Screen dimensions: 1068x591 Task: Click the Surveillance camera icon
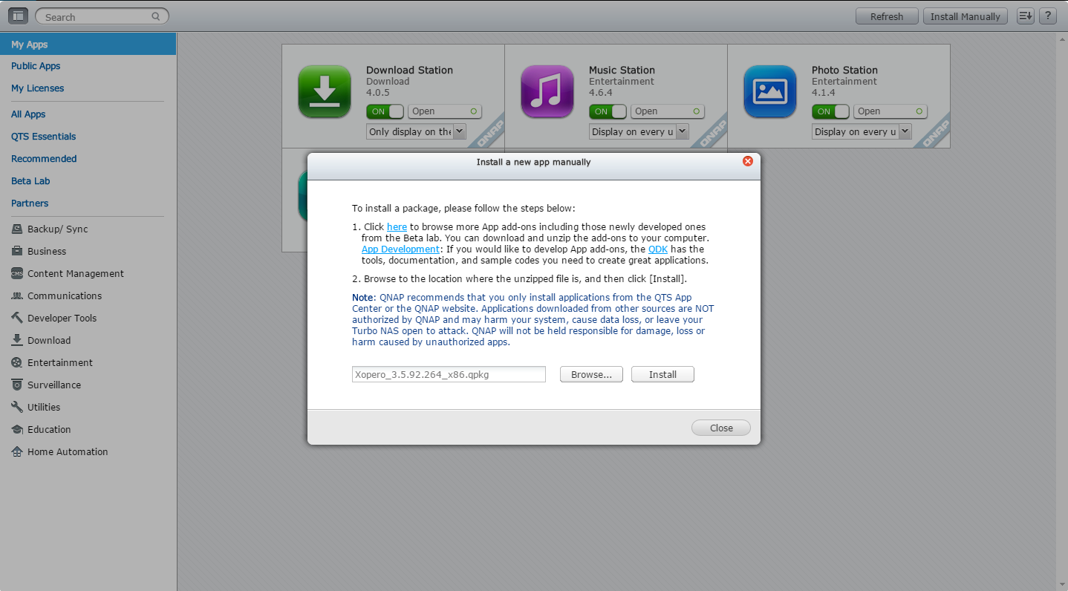(x=16, y=385)
